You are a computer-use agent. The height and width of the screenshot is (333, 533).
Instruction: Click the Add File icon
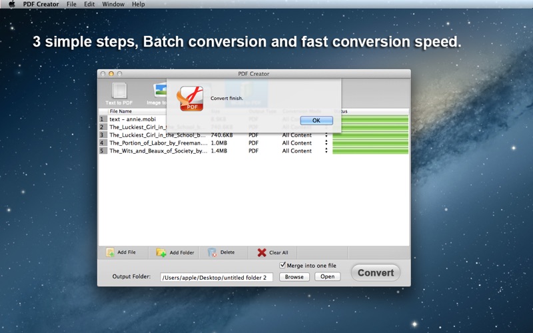coord(110,252)
